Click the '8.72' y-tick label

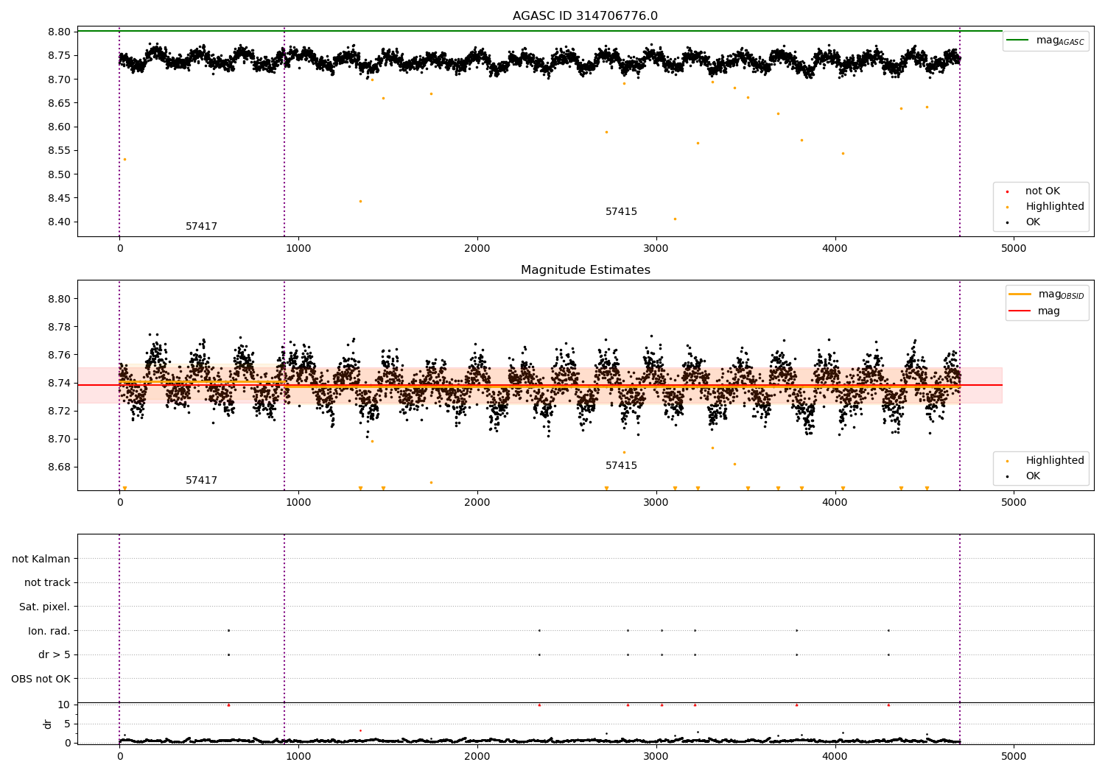[x=60, y=411]
